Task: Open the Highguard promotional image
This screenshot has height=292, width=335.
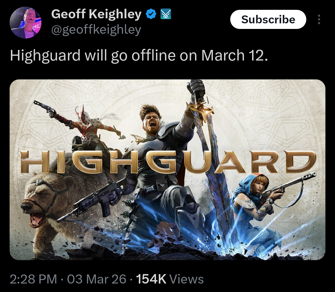Action: coord(167,170)
